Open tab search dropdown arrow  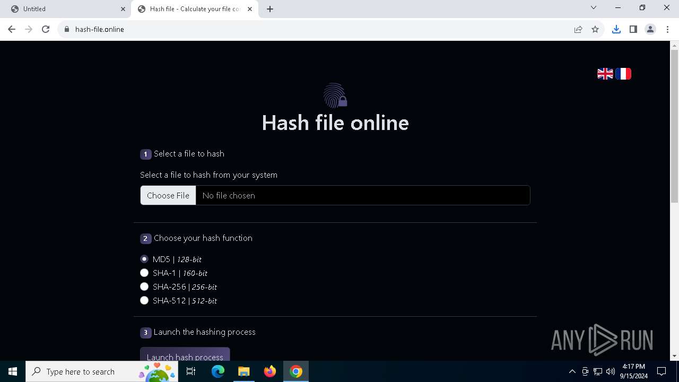point(594,8)
